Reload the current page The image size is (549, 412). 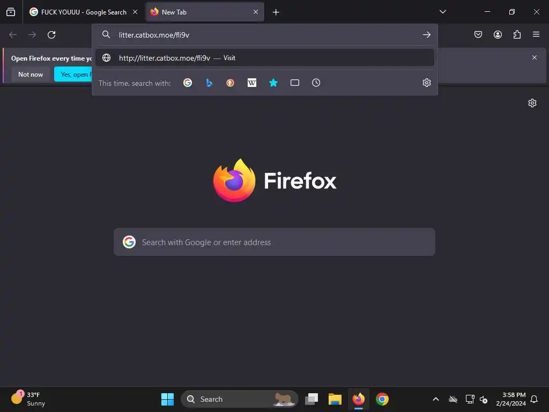(x=51, y=35)
